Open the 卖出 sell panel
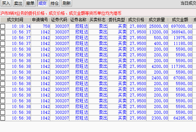 (x=18, y=3)
